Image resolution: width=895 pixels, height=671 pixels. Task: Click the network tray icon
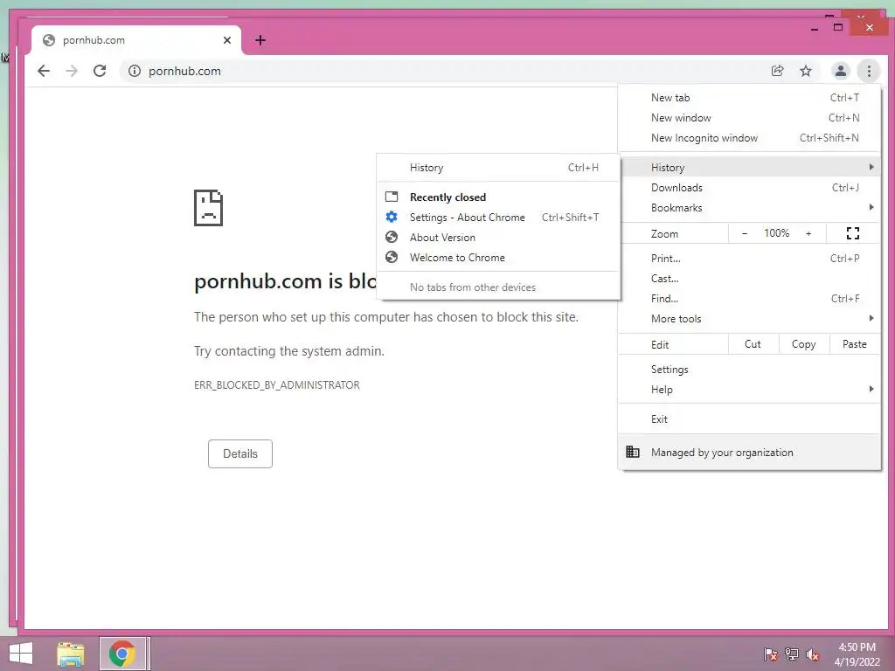pyautogui.click(x=792, y=654)
